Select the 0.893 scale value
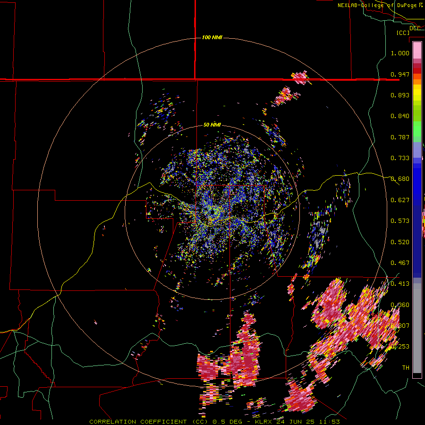This screenshot has width=425, height=425. coord(400,95)
